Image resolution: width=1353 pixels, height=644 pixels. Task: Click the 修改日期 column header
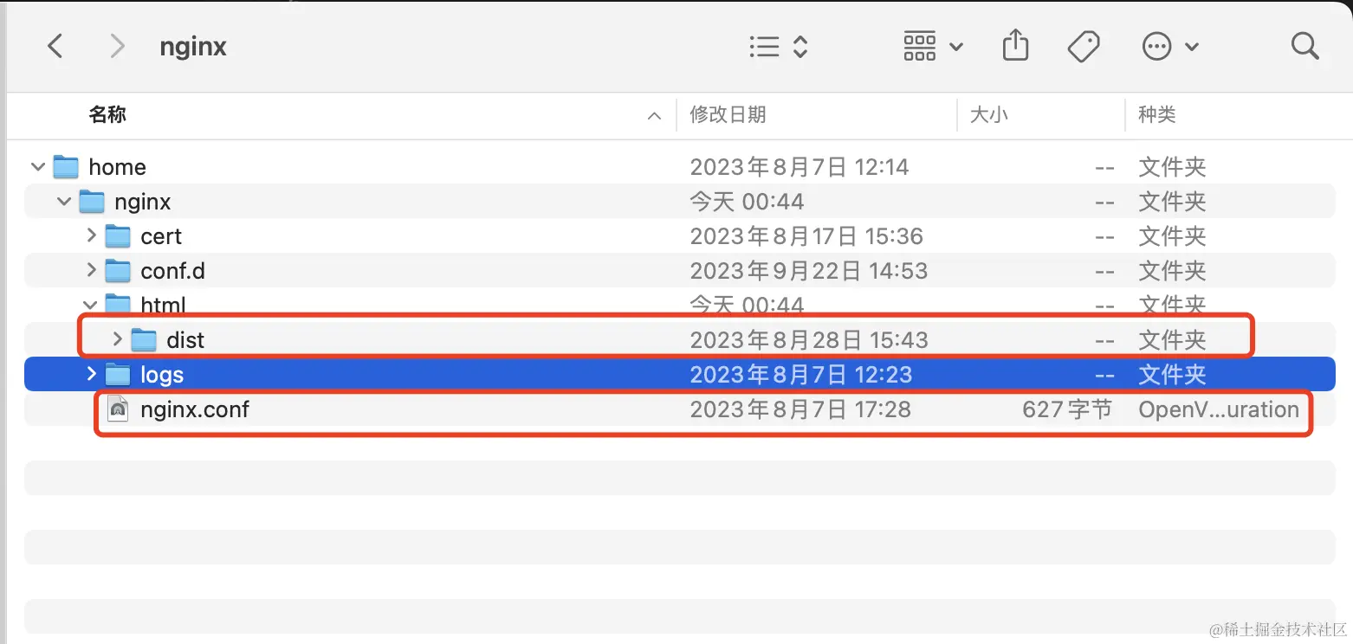pos(728,115)
